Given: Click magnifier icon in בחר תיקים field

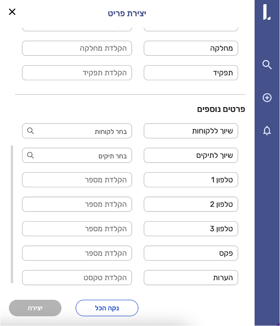Looking at the screenshot, I should point(31,155).
